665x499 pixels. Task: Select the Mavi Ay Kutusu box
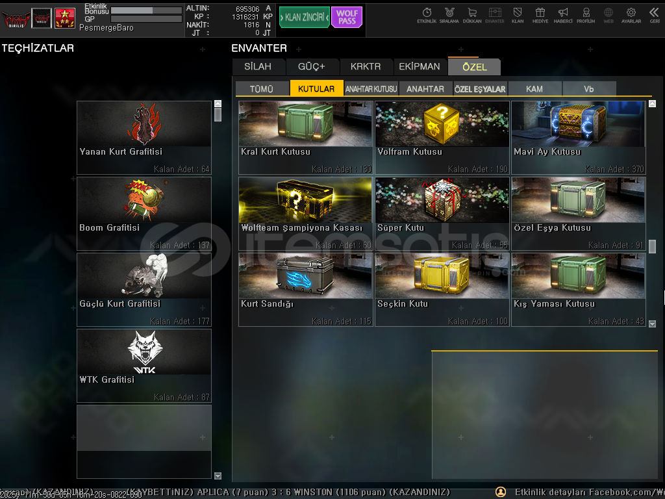coord(579,138)
